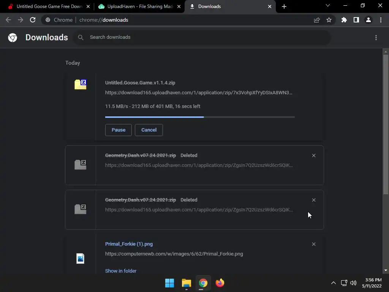The width and height of the screenshot is (389, 292).
Task: Show hidden system tray icons
Action: tap(334, 283)
